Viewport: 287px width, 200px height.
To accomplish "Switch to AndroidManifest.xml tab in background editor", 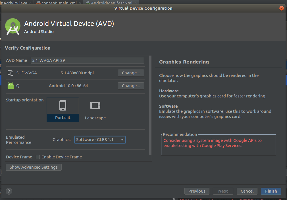I will coord(111,2).
